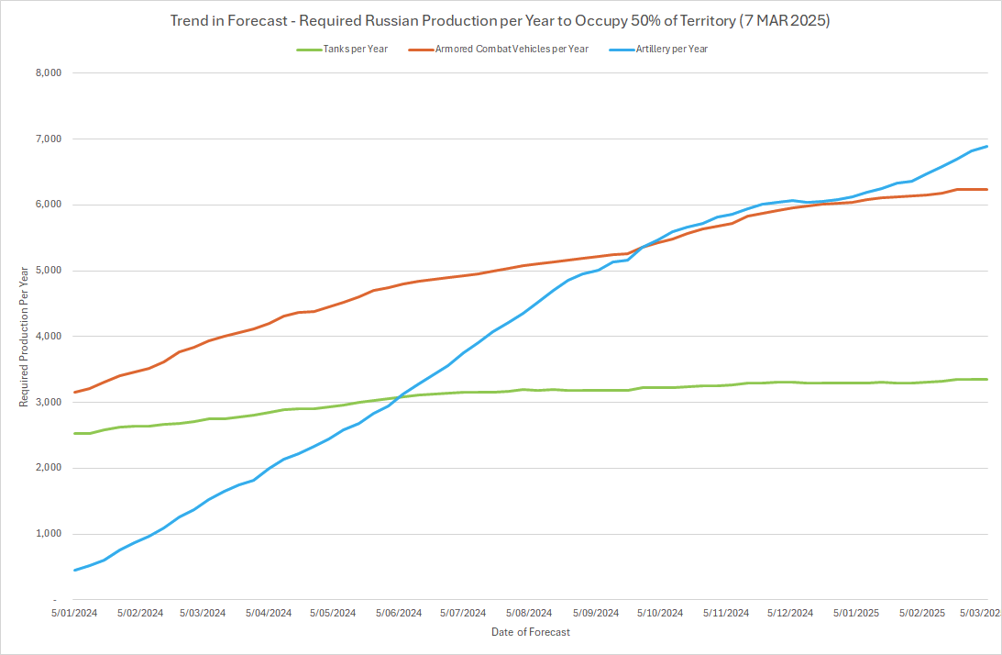1002x655 pixels.
Task: Select the Date of Forecast axis title
Action: coord(530,632)
